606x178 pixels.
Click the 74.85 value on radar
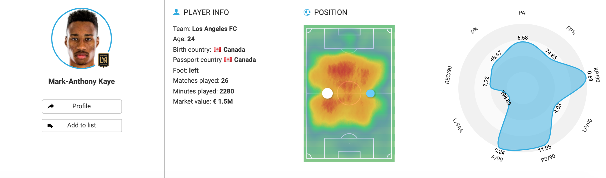[x=551, y=54]
